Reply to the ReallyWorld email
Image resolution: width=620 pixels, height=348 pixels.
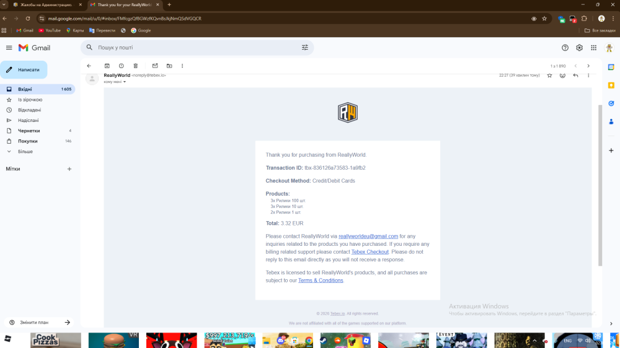(576, 76)
